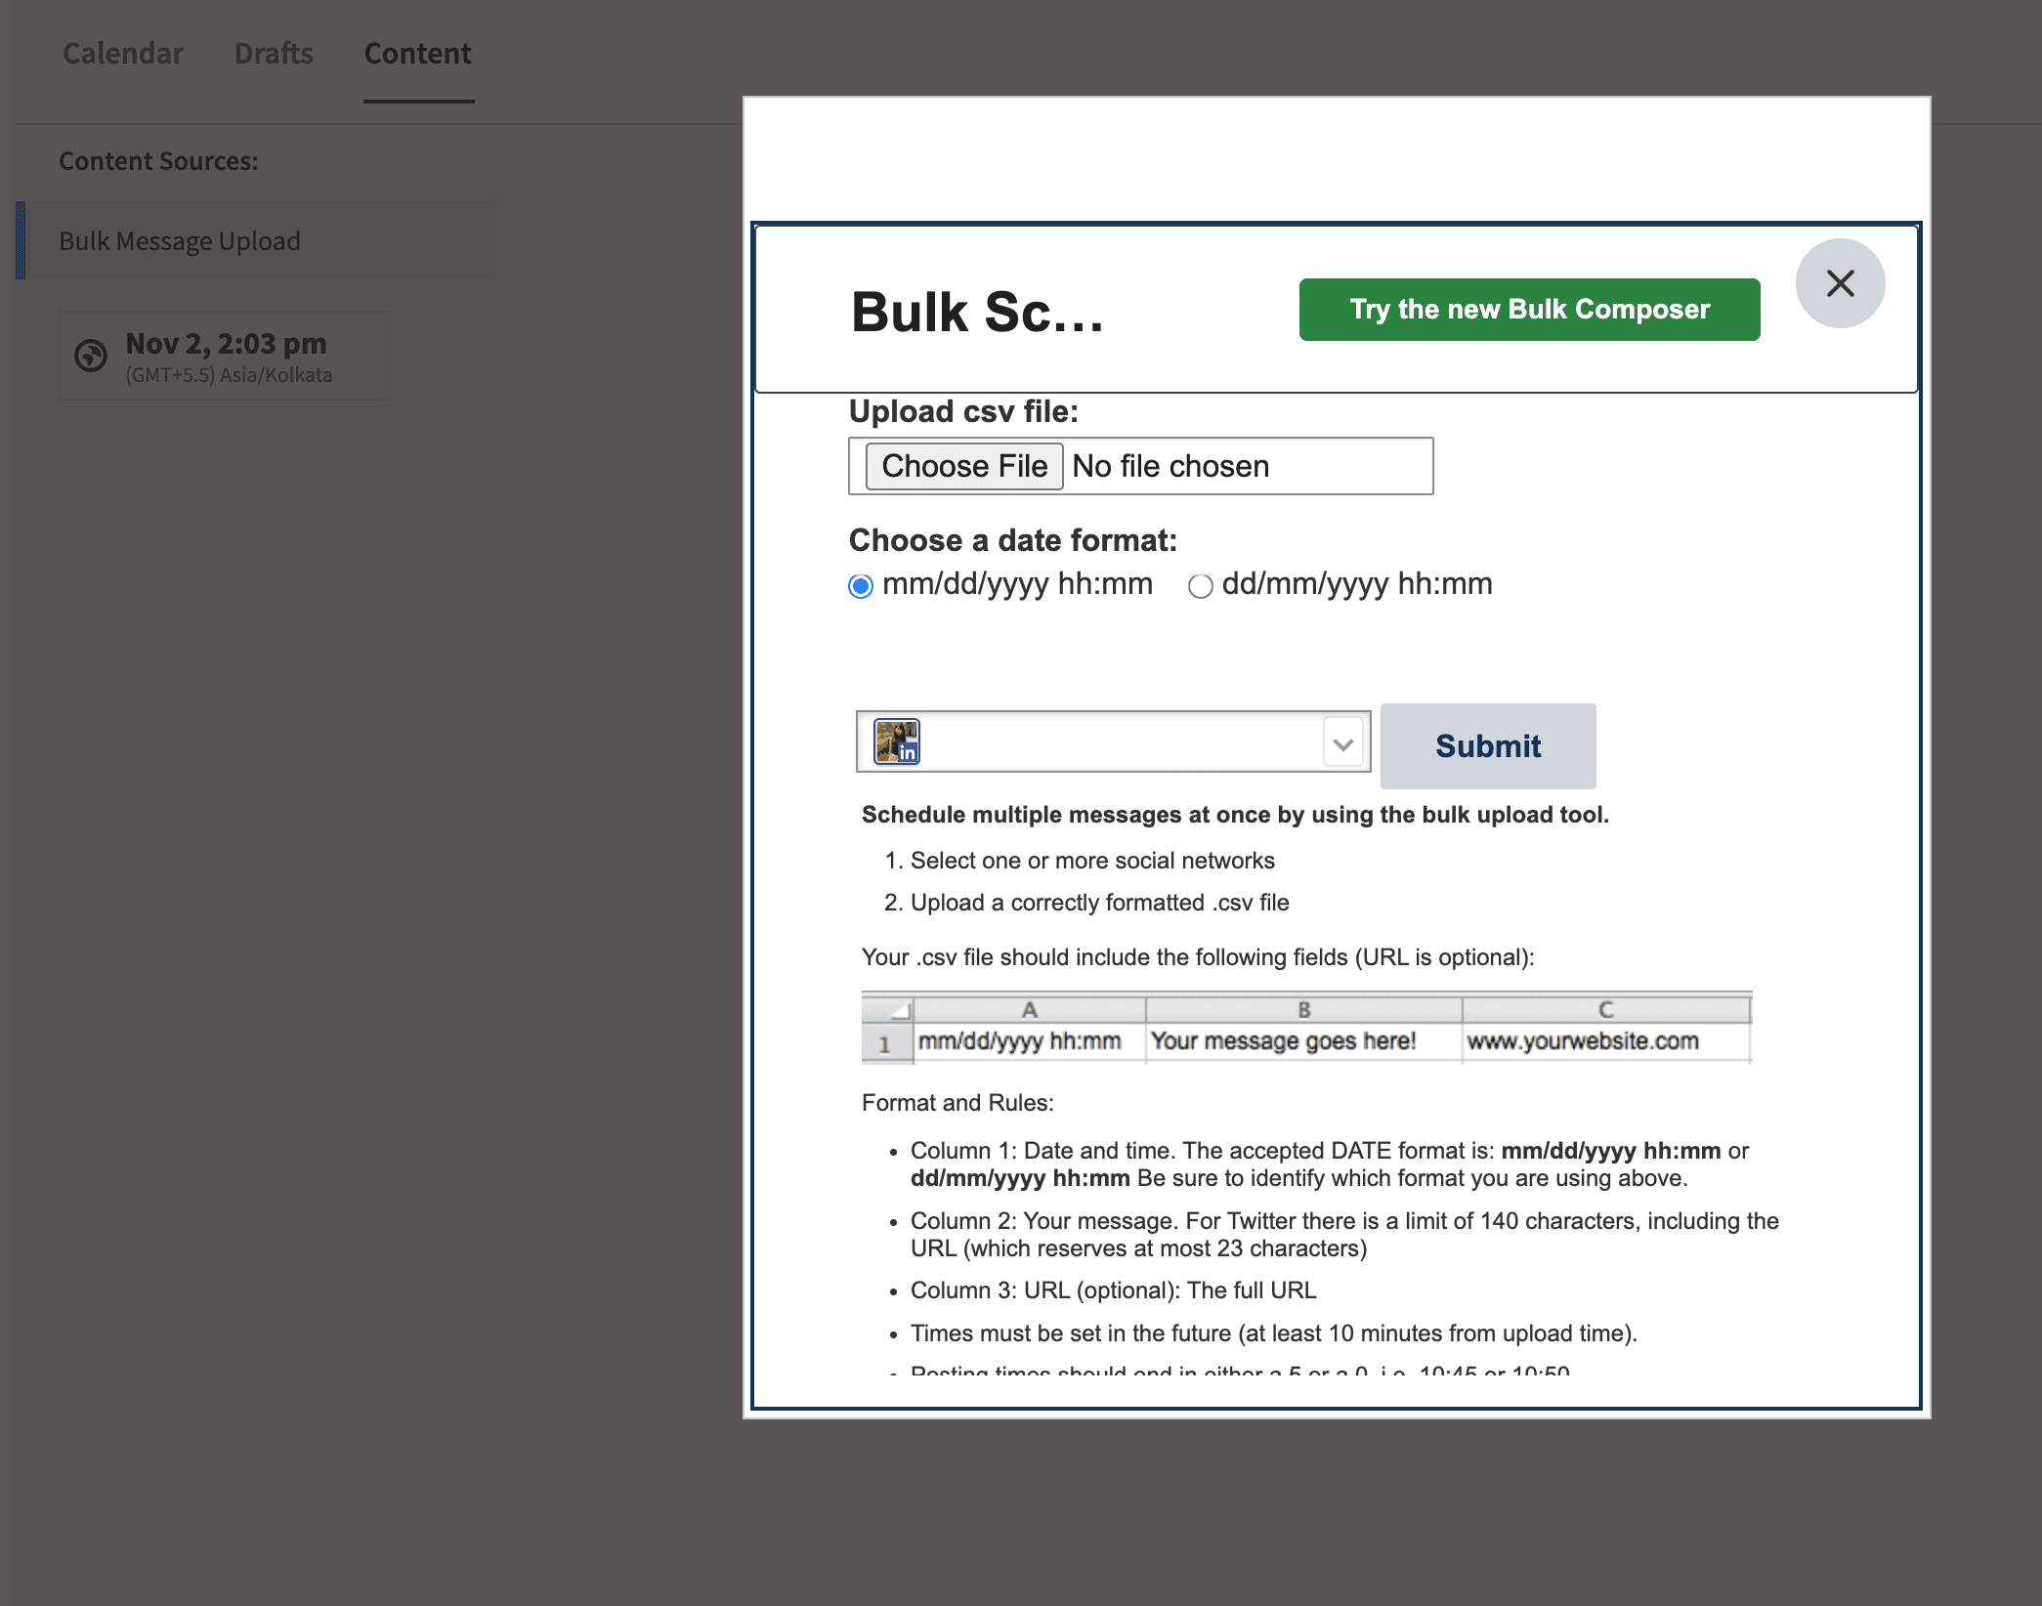The image size is (2042, 1606).
Task: Click the Nov 2 timezone box
Action: [225, 356]
